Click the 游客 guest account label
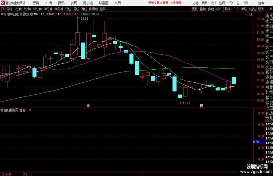 click(261, 3)
